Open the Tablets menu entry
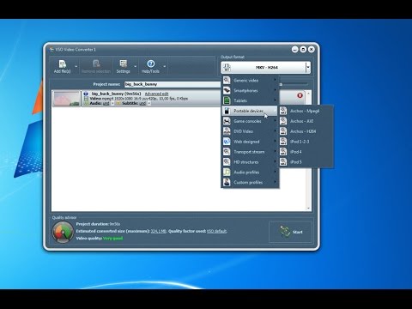Screen dimensions: 412x309 point(250,100)
